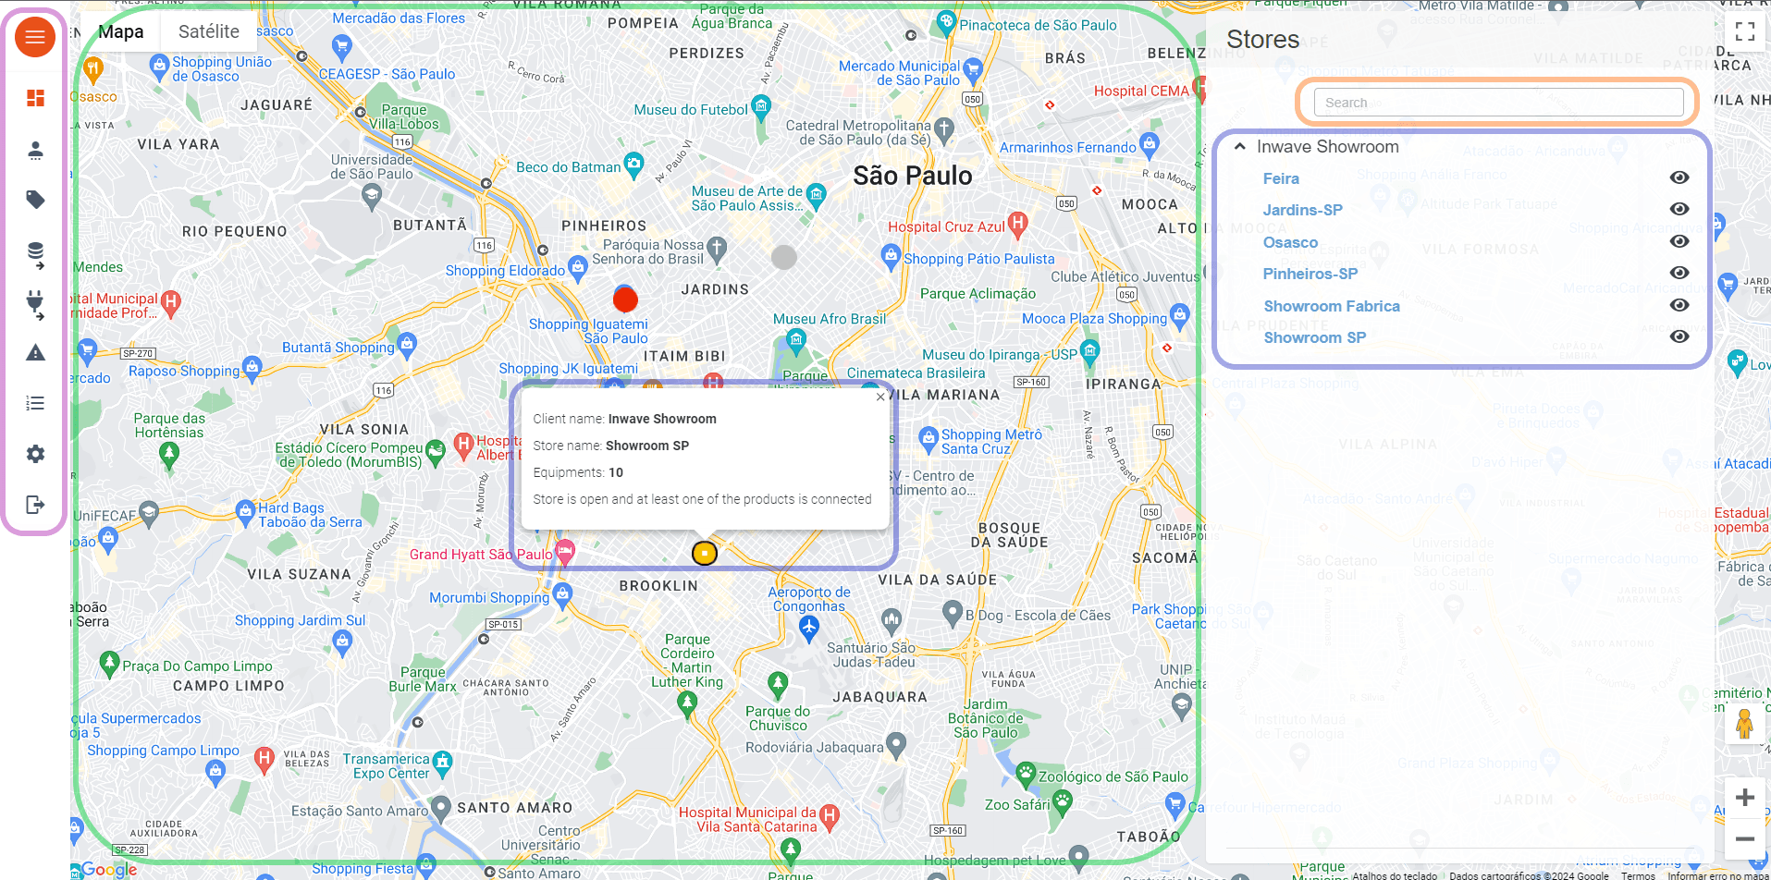Select the Pinheiros-SP store link
The width and height of the screenshot is (1771, 880).
1310,274
